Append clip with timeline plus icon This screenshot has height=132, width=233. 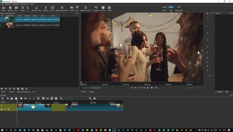[x=21, y=98]
